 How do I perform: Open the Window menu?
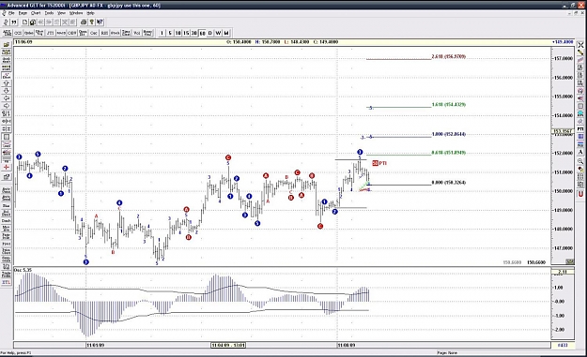(x=76, y=13)
